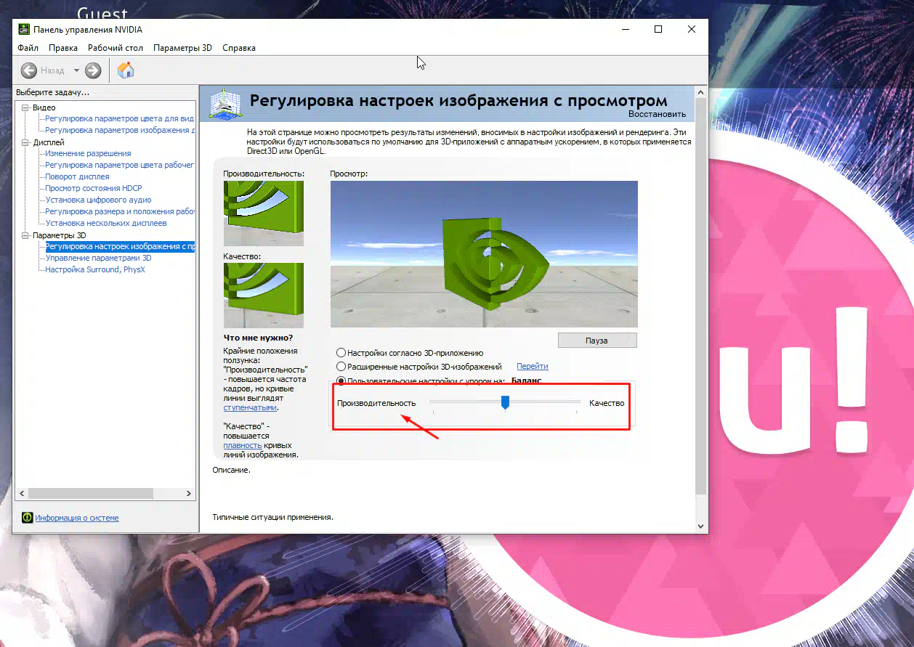Open back history dropdown arrow next to Назад
Image resolution: width=914 pixels, height=647 pixels.
pos(76,70)
